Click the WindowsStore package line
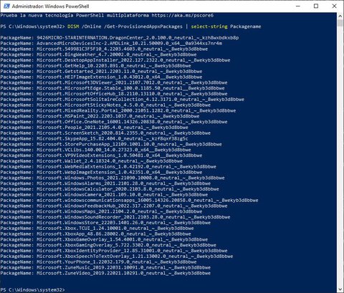The width and height of the screenshot is (344, 293). (x=105, y=223)
